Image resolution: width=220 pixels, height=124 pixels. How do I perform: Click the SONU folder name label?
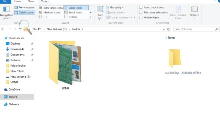coord(65,88)
